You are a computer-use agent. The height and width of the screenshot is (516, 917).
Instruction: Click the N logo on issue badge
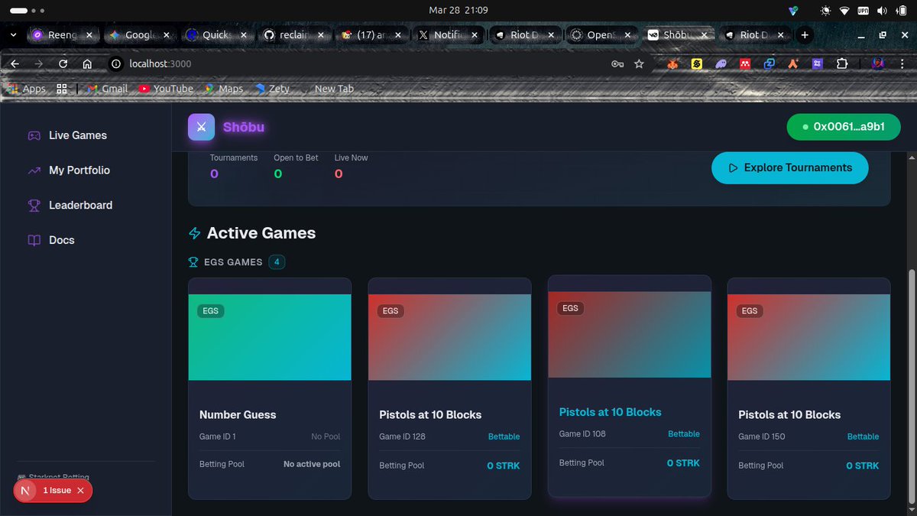point(27,491)
